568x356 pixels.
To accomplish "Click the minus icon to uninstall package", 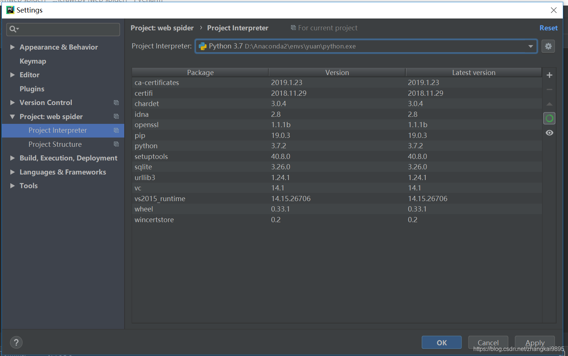I will [x=550, y=89].
